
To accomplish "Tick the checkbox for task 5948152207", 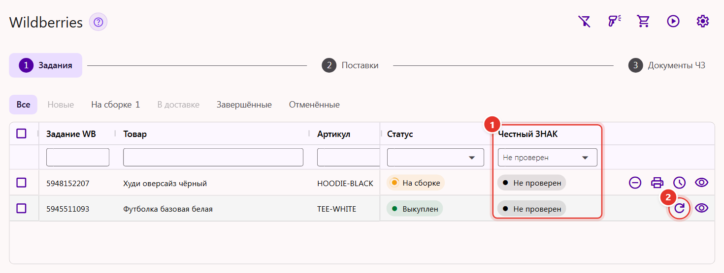I will coord(21,183).
